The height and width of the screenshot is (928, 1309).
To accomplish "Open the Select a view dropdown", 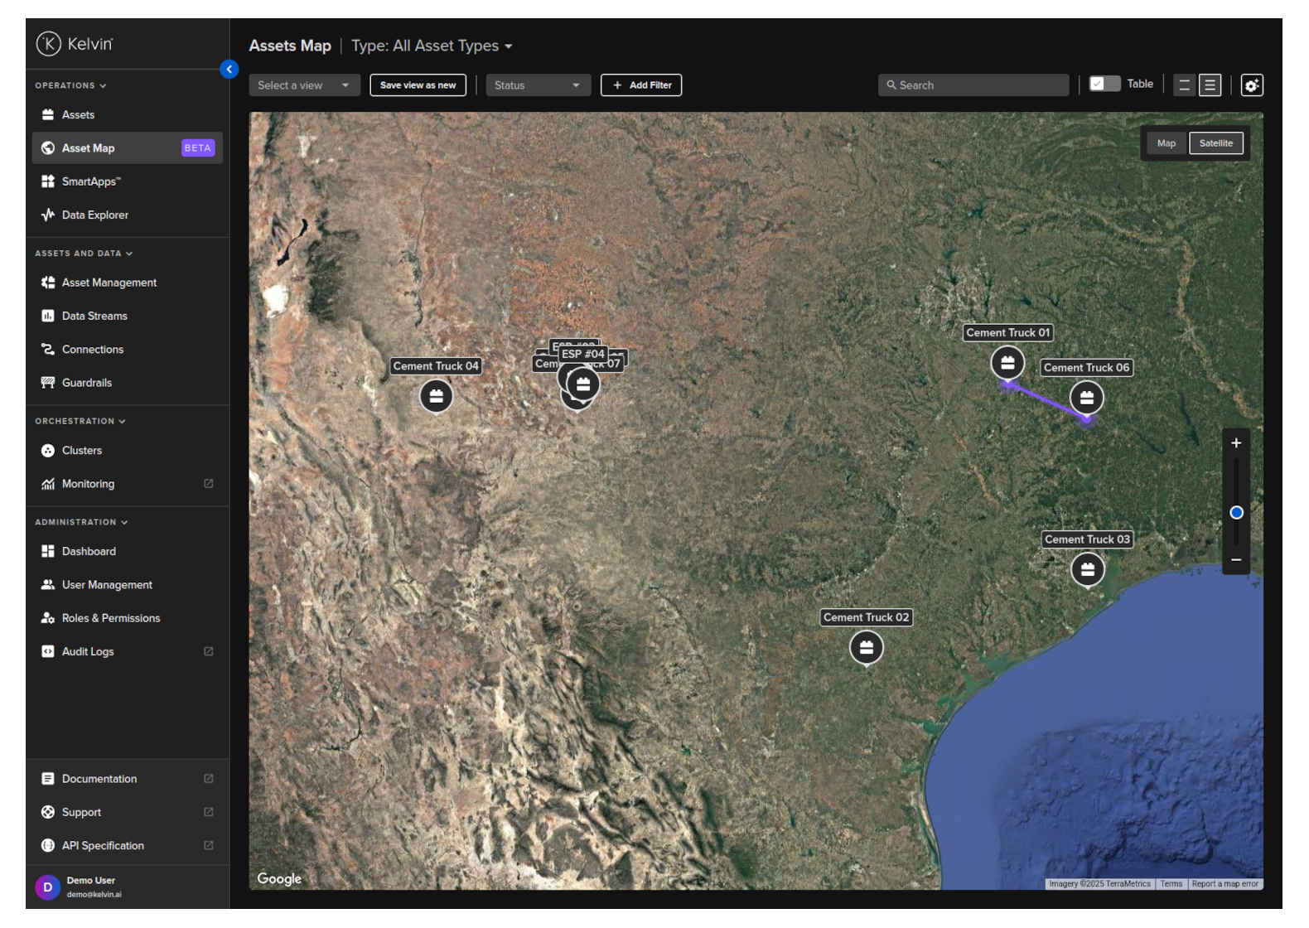I will [x=304, y=85].
